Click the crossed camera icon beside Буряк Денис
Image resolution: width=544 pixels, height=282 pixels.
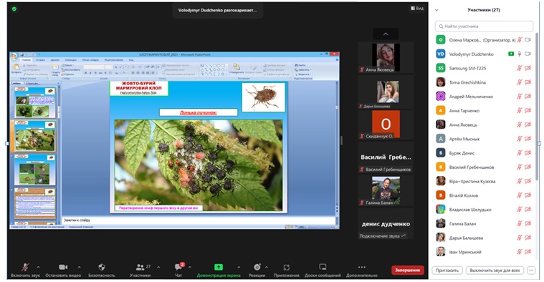tap(528, 152)
